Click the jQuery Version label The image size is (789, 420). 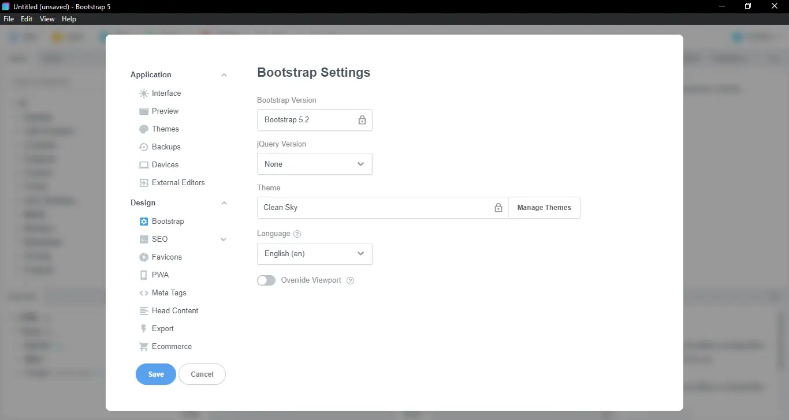click(x=281, y=144)
